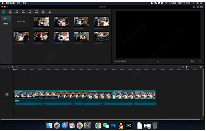Viewport: 206px width, 131px height.
Task: Select the MVI_5568.MP4 media thumbnail
Action: pyautogui.click(x=41, y=36)
